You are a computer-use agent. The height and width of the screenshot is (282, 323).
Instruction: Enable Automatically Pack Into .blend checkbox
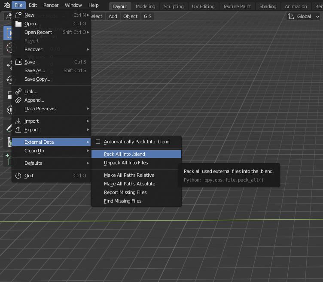pyautogui.click(x=98, y=142)
